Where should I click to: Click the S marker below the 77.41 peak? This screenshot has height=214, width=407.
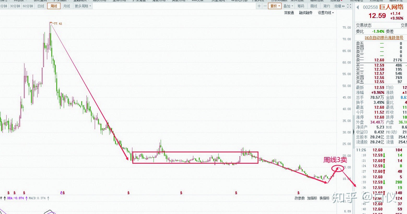click(x=62, y=193)
